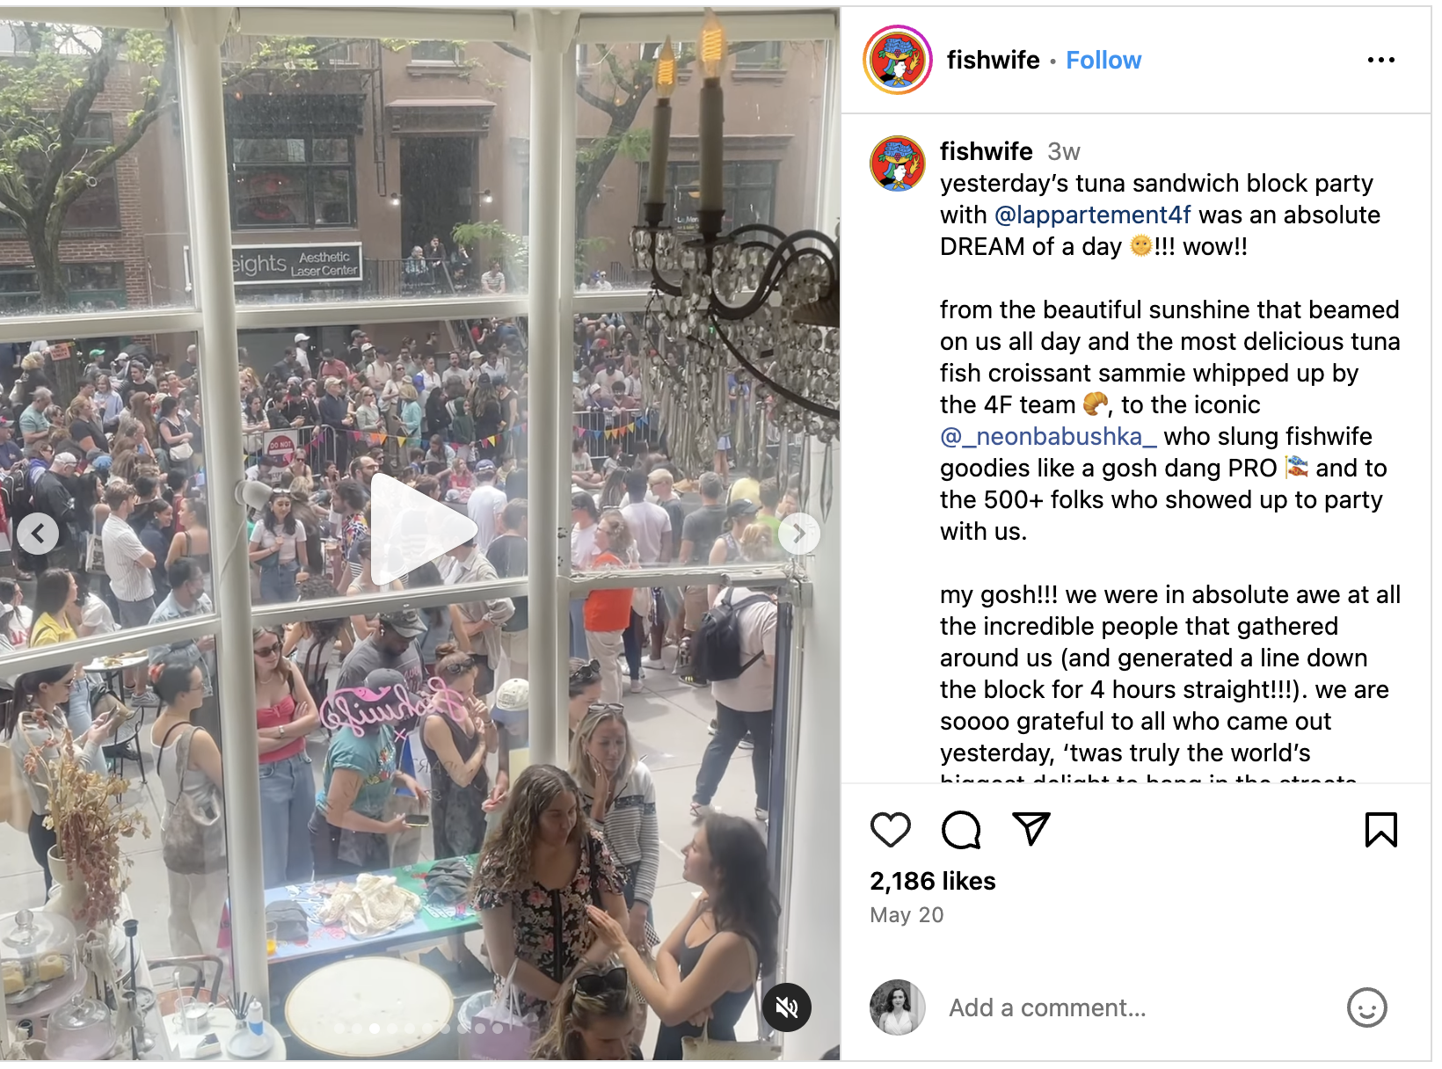Go to the previous carousel slide
This screenshot has height=1069, width=1442.
click(x=38, y=533)
